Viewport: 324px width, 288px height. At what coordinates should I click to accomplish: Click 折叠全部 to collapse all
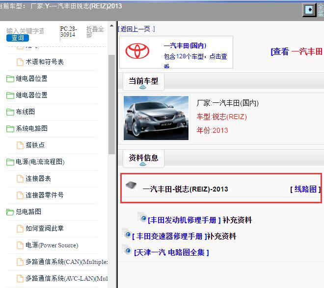click(95, 32)
